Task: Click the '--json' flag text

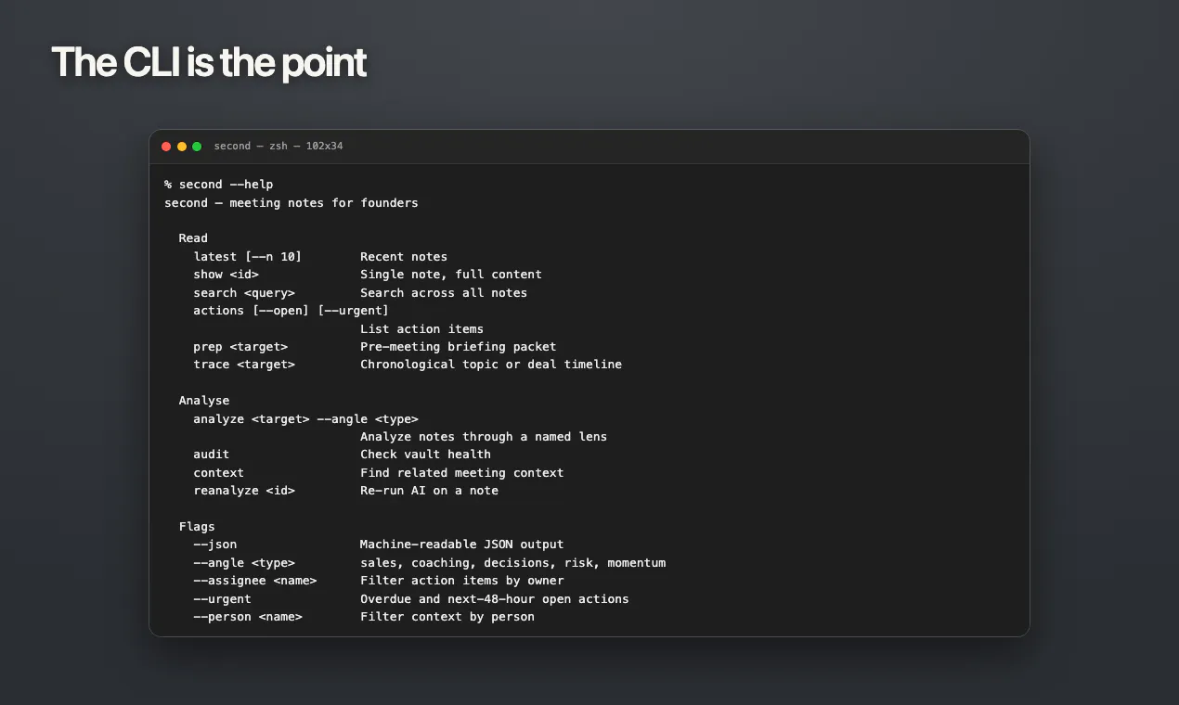Action: [x=215, y=545]
